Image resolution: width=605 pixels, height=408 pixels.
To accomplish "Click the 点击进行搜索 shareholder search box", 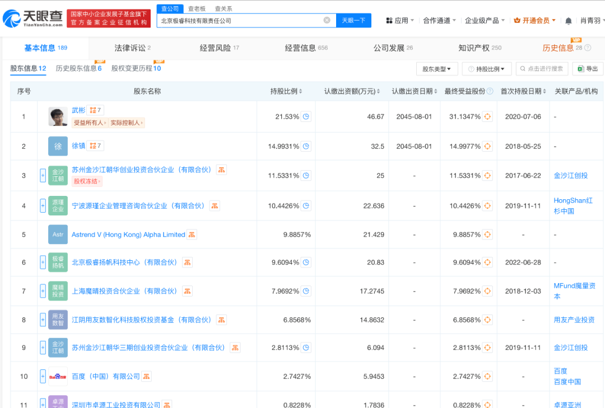I will tap(542, 69).
